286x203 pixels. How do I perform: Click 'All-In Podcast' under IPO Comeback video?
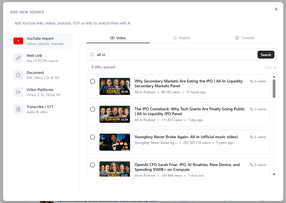[145, 120]
